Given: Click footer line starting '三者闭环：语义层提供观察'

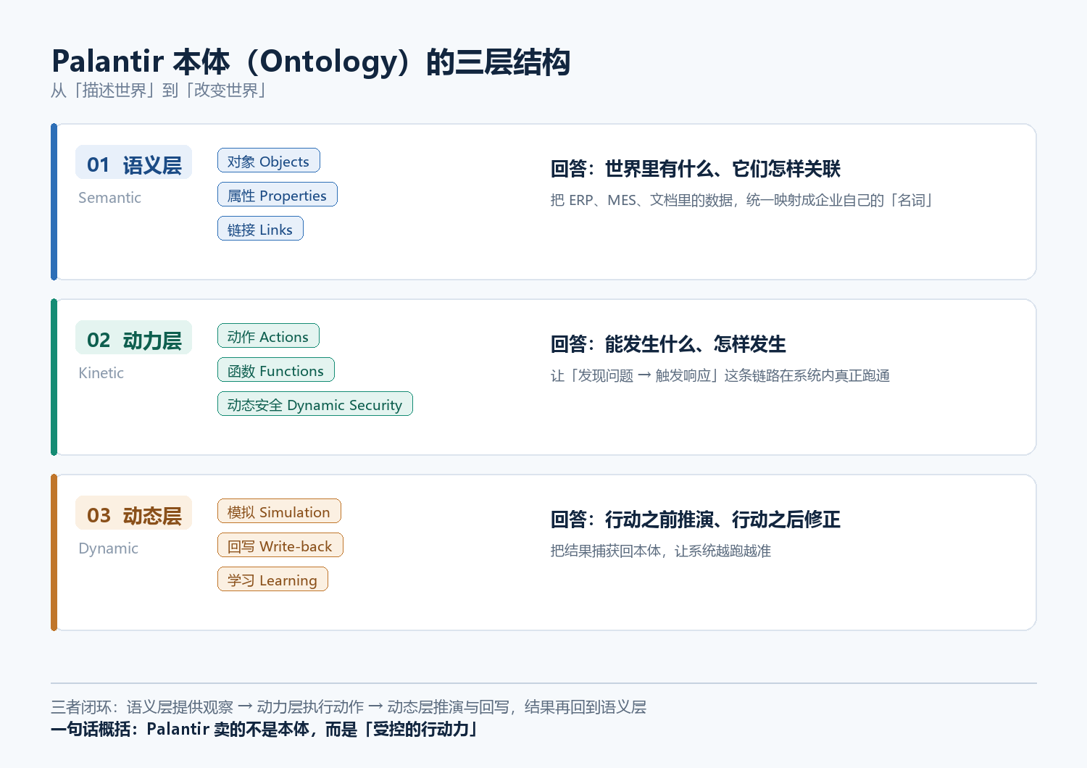Looking at the screenshot, I should pyautogui.click(x=349, y=707).
